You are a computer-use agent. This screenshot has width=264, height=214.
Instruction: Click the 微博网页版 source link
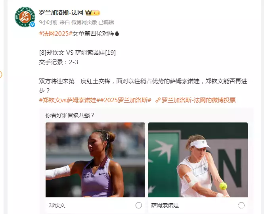84,22
